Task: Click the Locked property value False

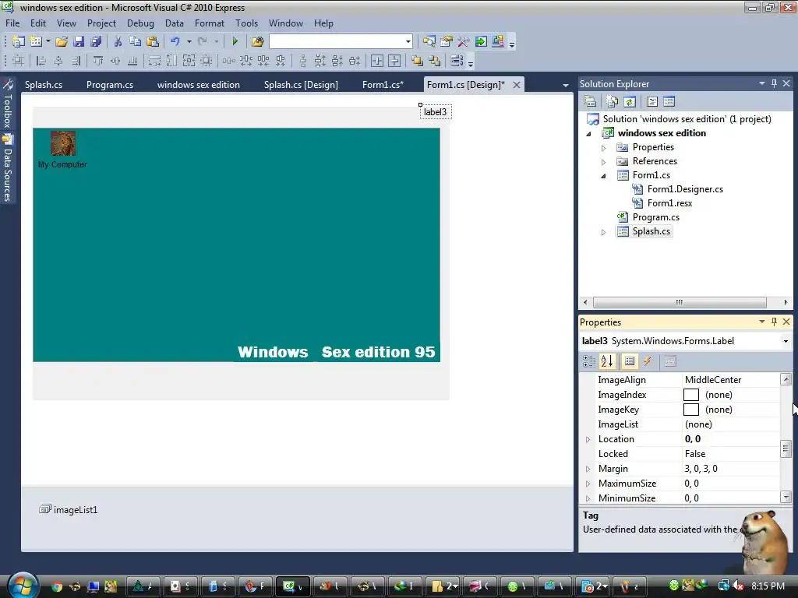Action: coord(695,454)
